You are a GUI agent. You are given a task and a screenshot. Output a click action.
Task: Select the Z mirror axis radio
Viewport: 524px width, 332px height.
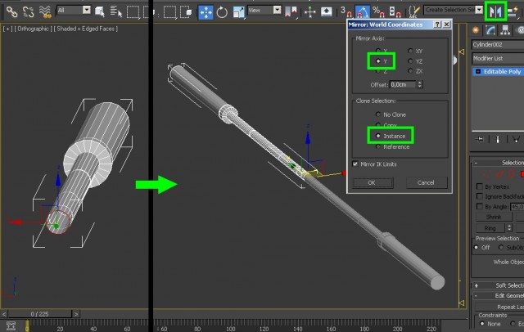(x=378, y=71)
